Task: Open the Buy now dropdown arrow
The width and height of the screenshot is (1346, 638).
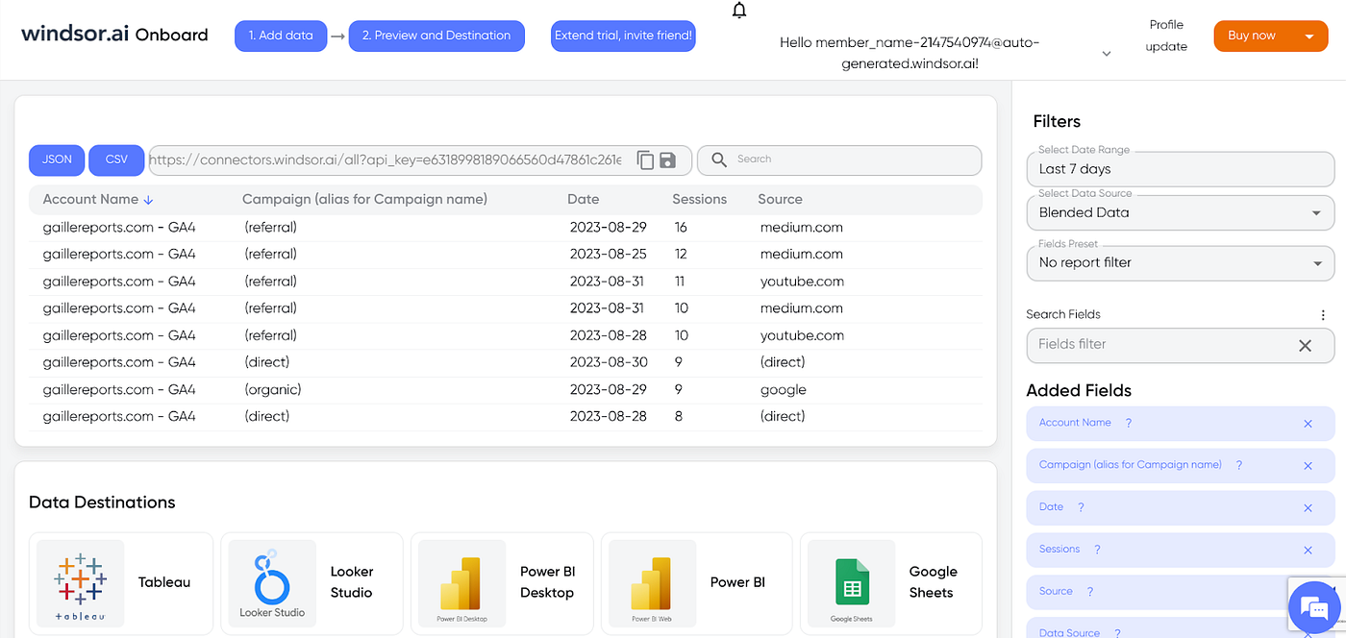Action: point(1309,37)
